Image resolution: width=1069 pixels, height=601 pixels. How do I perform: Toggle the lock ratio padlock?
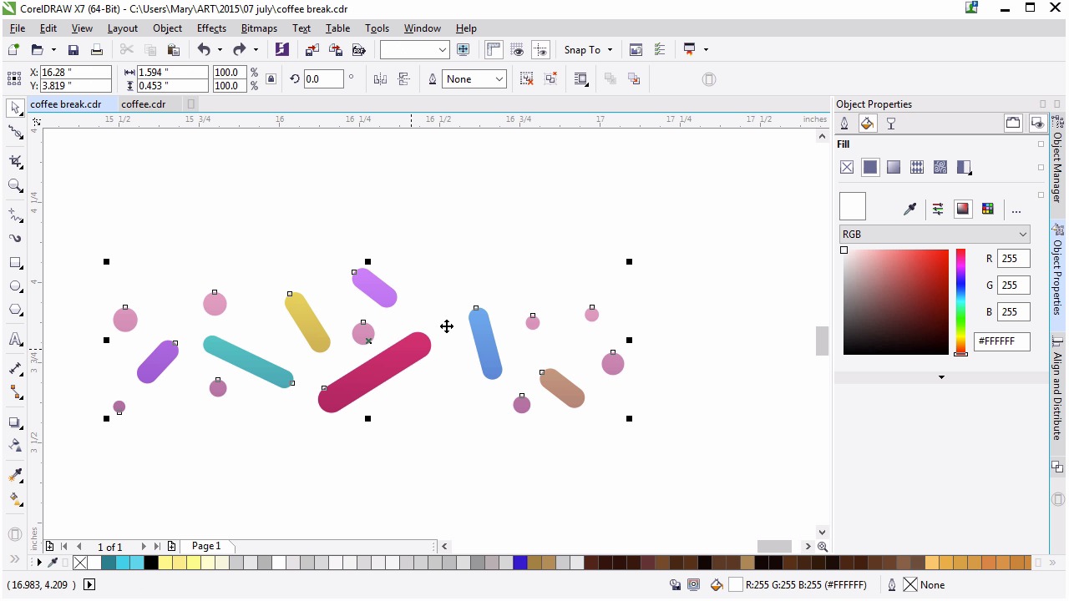[271, 79]
